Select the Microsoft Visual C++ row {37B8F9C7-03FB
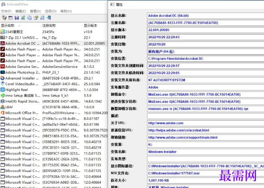This screenshot has height=188, width=264. pyautogui.click(x=54, y=153)
